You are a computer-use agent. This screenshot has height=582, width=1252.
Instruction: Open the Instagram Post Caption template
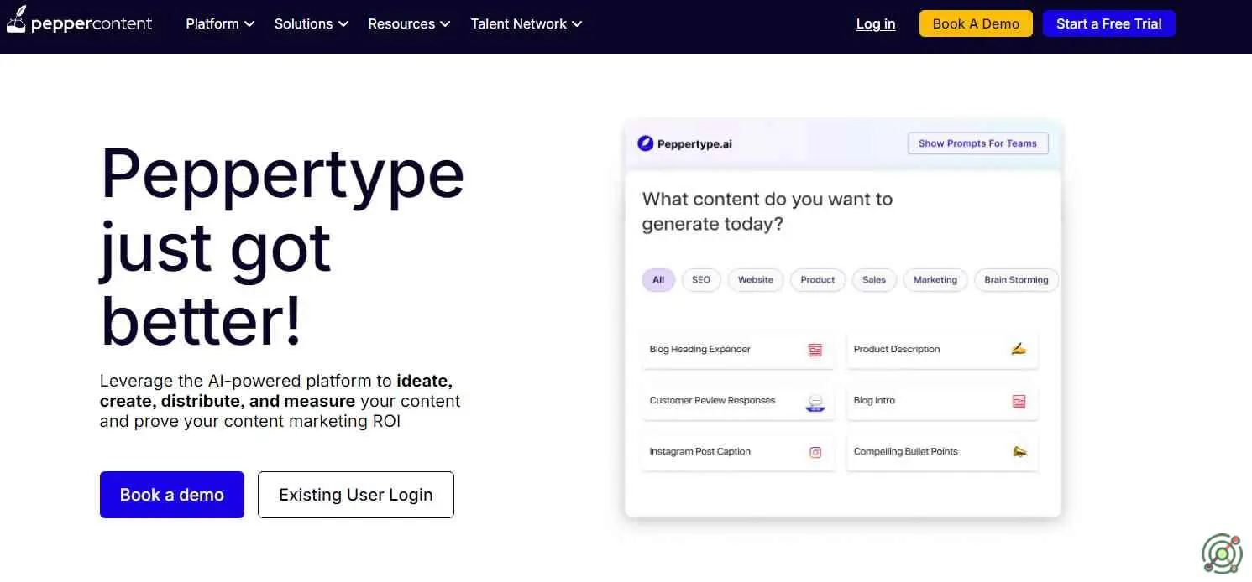tap(738, 452)
